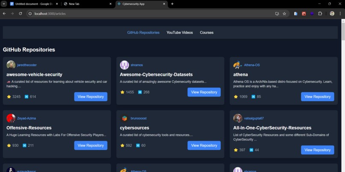
Task: Click the purple extension icon in toolbar
Action: (x=312, y=14)
